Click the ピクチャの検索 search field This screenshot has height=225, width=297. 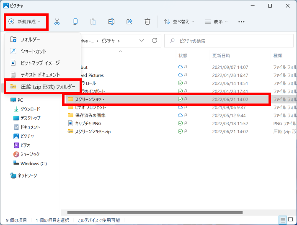(x=229, y=41)
